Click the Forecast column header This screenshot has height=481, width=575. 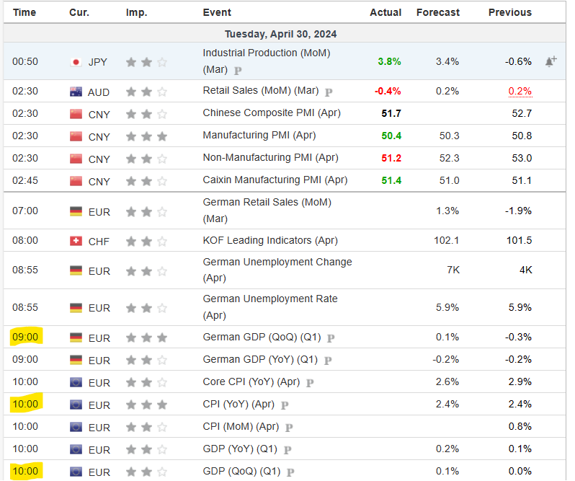[437, 12]
